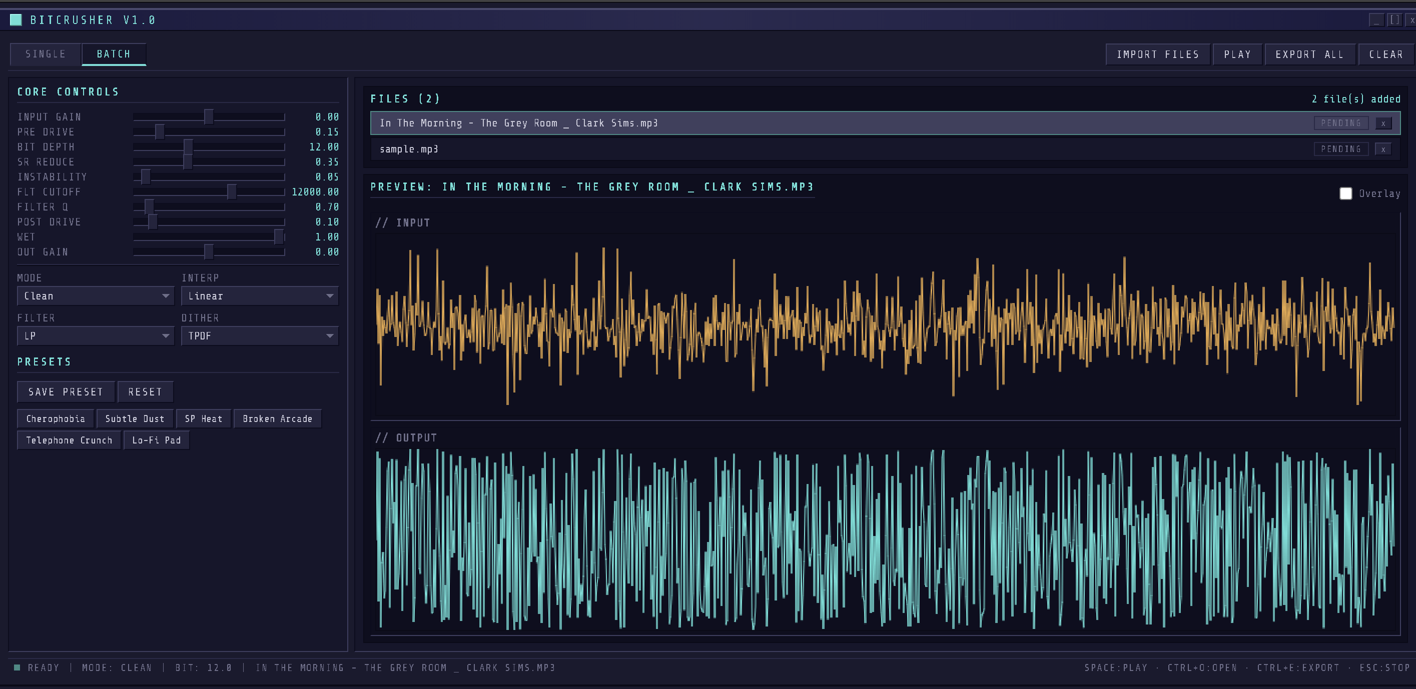This screenshot has width=1416, height=689.
Task: Click the teal Bitcrusher logo square
Action: (x=16, y=20)
